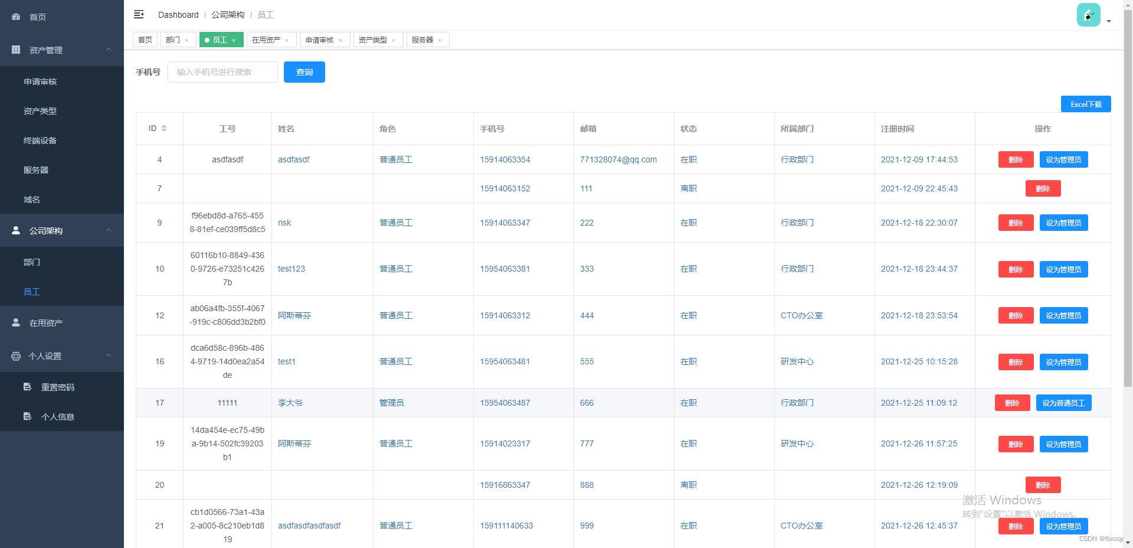Click the Excel下载 button

[x=1086, y=104]
